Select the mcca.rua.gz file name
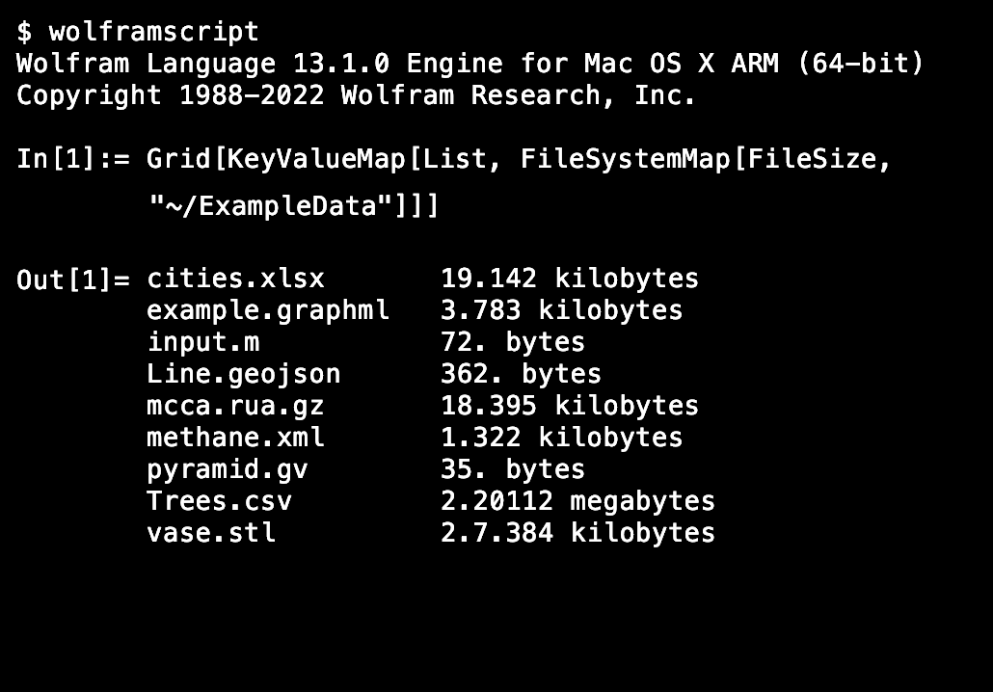This screenshot has height=692, width=993. point(235,406)
